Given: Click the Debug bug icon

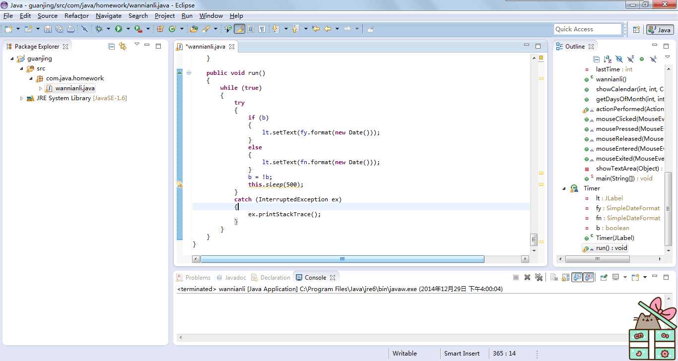Looking at the screenshot, I should [99, 29].
